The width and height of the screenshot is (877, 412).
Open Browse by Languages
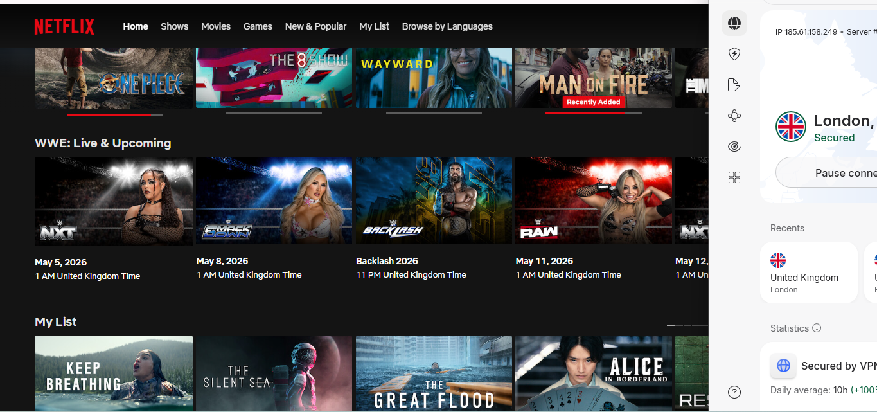[x=447, y=26]
